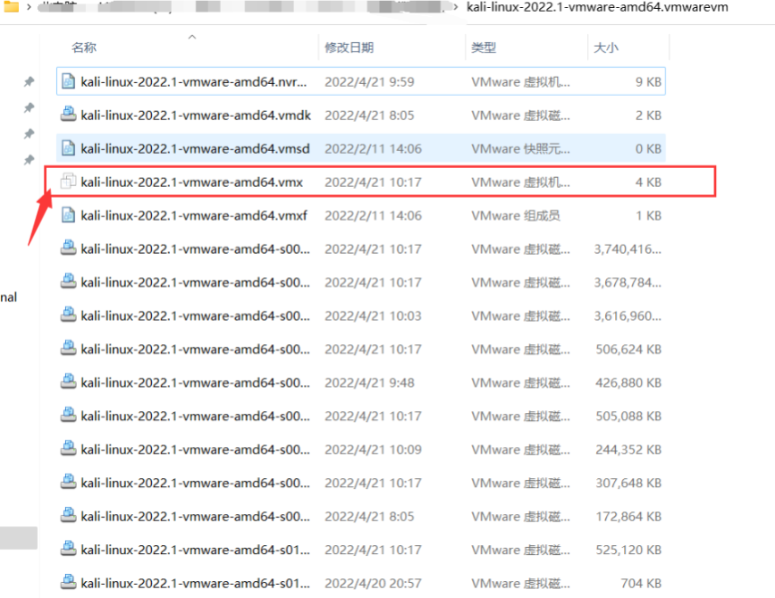Image resolution: width=775 pixels, height=598 pixels.
Task: Click icon of the 3,740,416 KB disk file
Action: (68, 248)
